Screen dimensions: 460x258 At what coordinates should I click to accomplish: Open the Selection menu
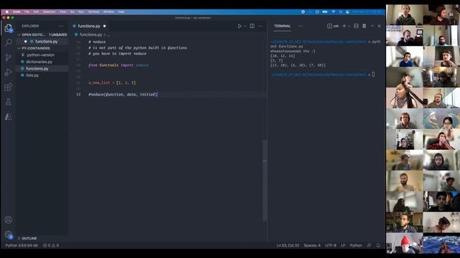(x=49, y=11)
